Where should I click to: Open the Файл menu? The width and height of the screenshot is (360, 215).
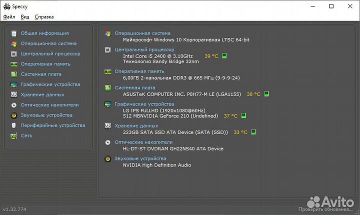pyautogui.click(x=9, y=17)
